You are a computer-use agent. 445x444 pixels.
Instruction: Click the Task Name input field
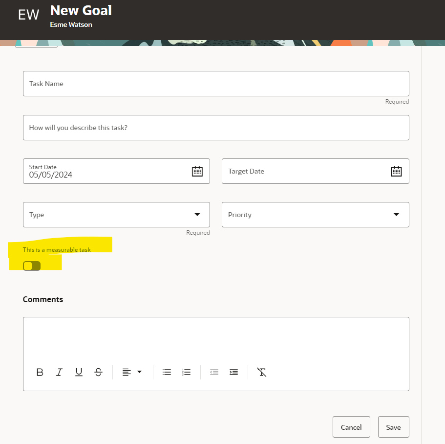click(x=216, y=83)
